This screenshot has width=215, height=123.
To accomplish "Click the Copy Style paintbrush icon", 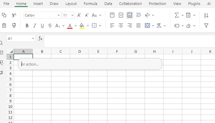I will pyautogui.click(x=14, y=26).
